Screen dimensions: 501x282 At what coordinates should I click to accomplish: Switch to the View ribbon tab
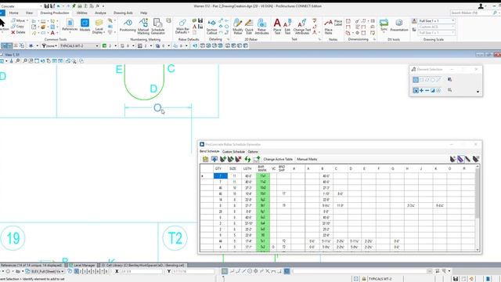coord(29,13)
